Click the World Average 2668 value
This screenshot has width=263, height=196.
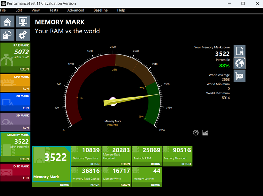pyautogui.click(x=226, y=79)
